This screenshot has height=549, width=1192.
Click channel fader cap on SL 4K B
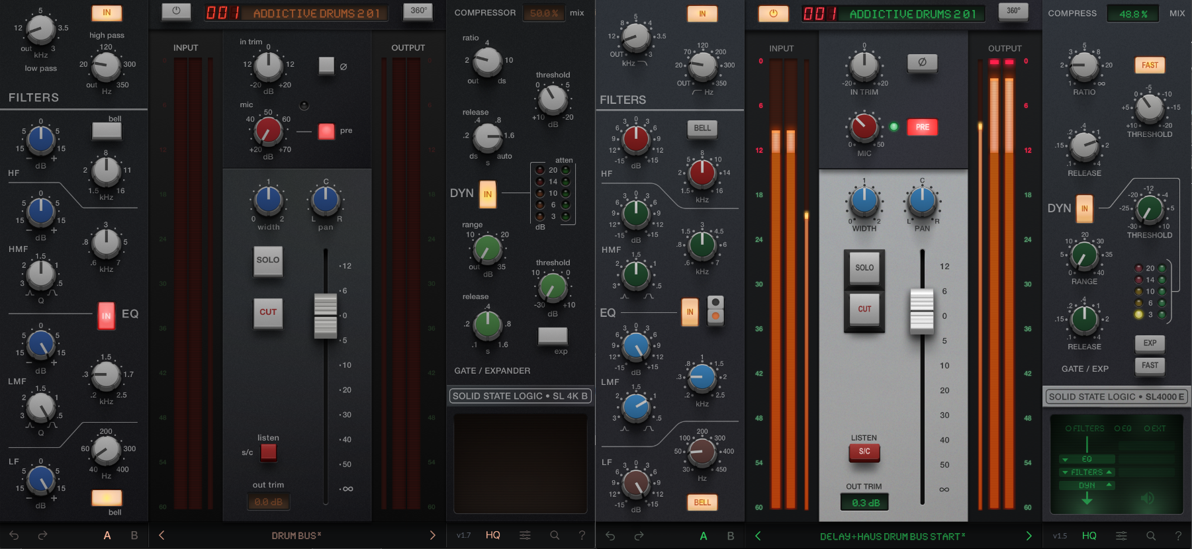(325, 316)
